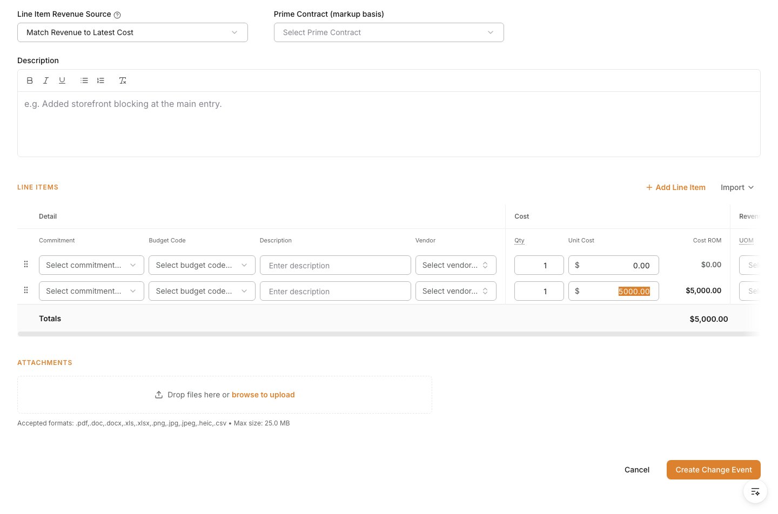The image size is (778, 514).
Task: Focus first row Enter description field
Action: coord(336,265)
